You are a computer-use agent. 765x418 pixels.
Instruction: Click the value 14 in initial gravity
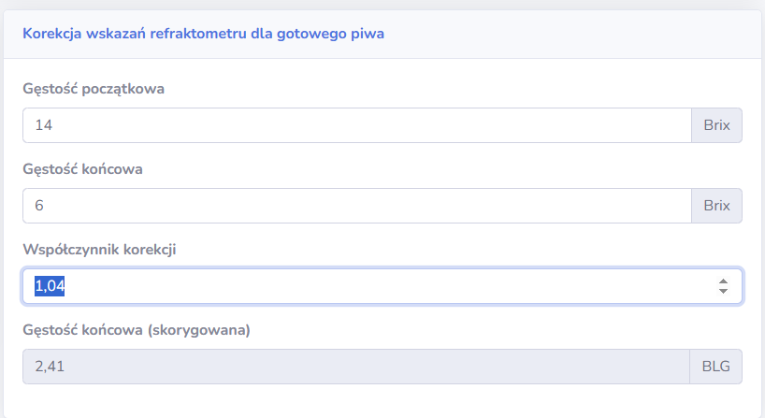(x=42, y=125)
